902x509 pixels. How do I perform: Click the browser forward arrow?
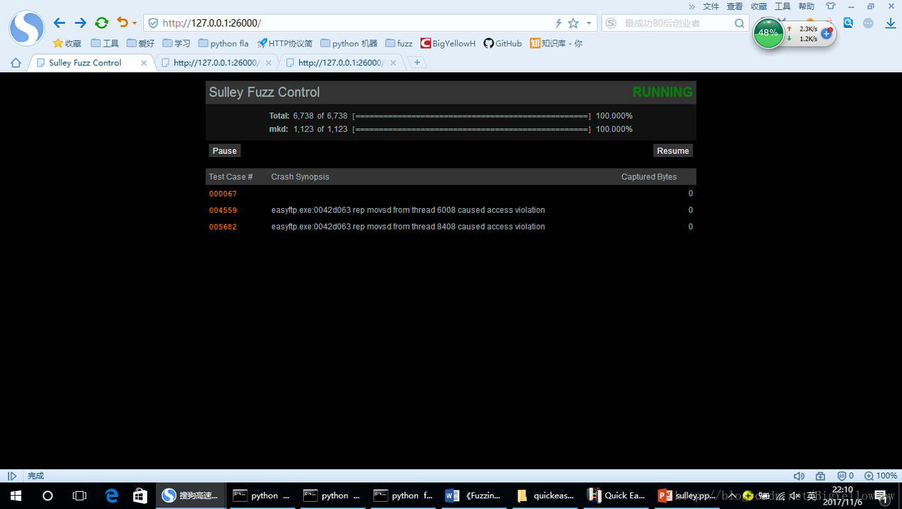[x=80, y=23]
